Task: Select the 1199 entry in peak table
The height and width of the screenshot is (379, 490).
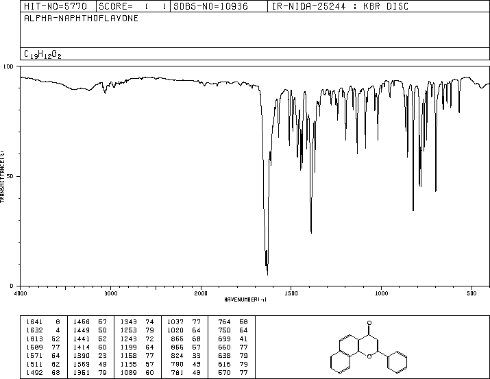Action: 137,347
